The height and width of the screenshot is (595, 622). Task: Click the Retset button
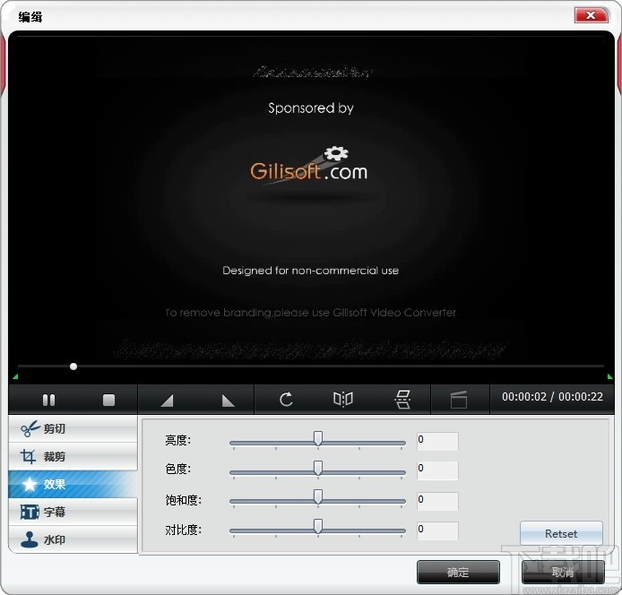[561, 533]
